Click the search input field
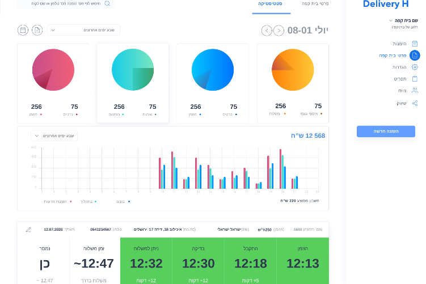 click(66, 3)
